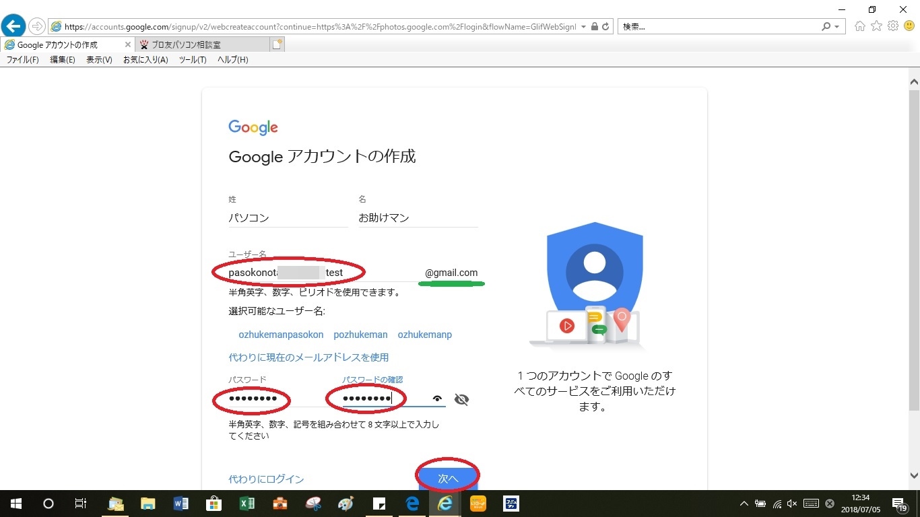Show password with the open eye icon
Viewport: 920px width, 517px height.
point(438,399)
